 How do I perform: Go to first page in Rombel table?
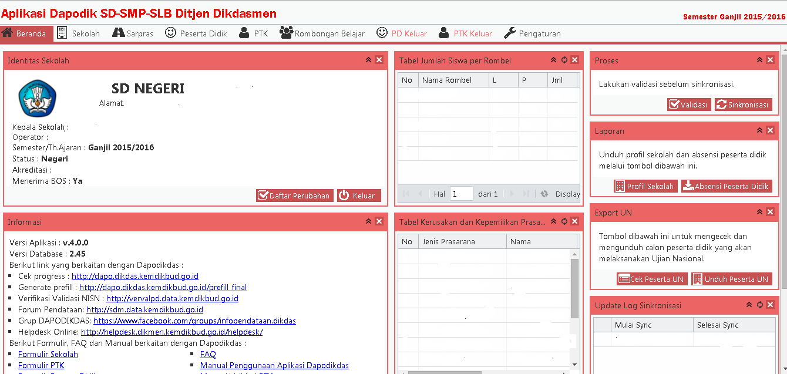point(406,194)
